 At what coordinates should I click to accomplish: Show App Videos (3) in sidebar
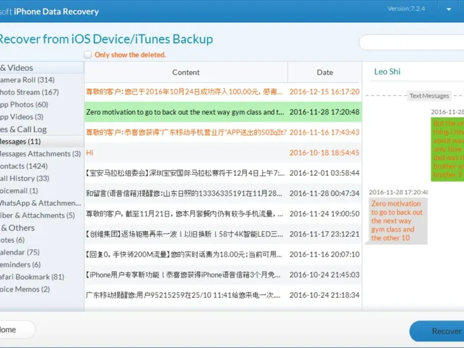21,117
